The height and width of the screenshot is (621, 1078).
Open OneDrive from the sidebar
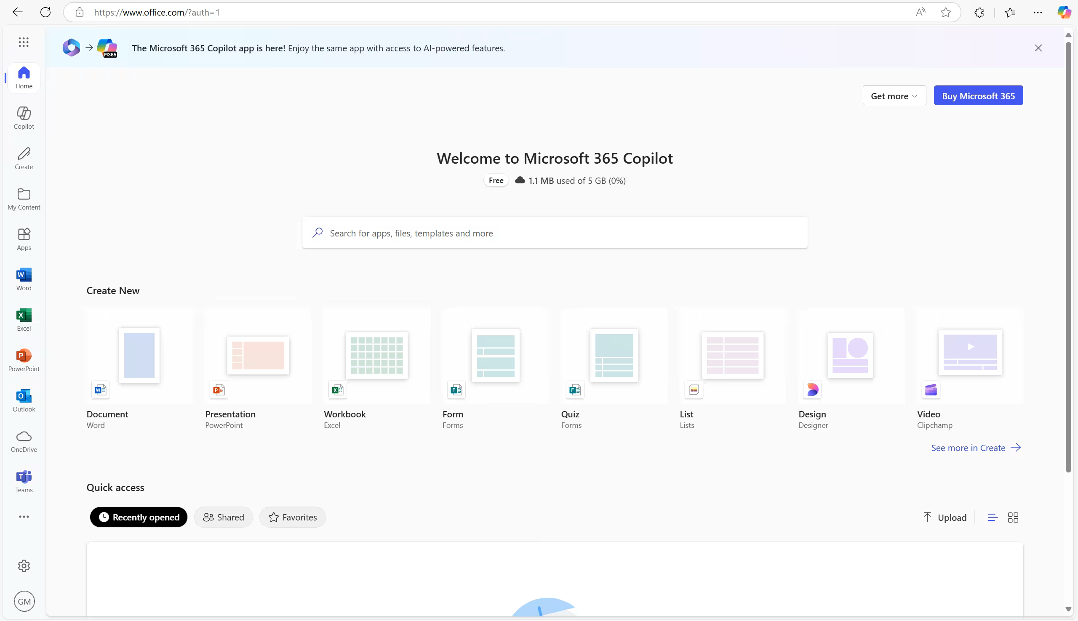tap(24, 441)
